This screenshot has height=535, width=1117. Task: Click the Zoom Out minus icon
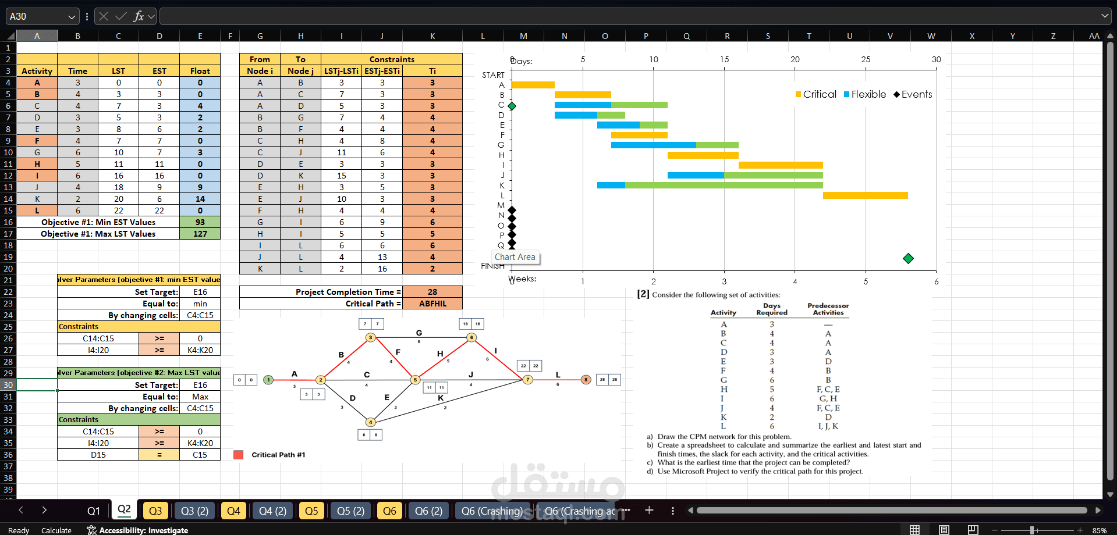[993, 530]
